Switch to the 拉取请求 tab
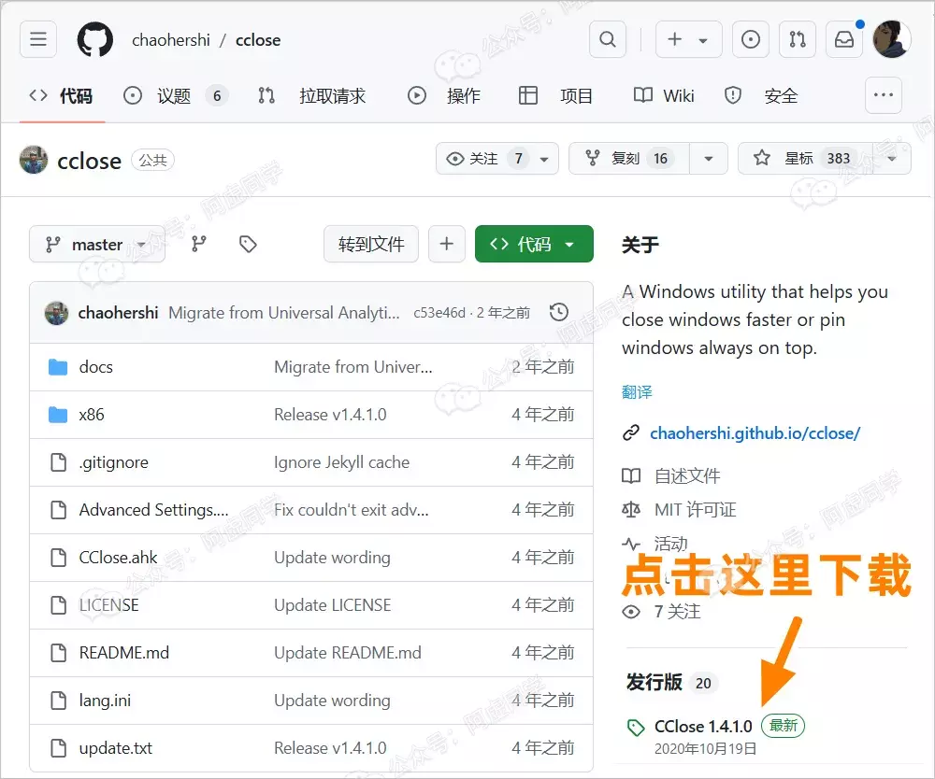 click(312, 95)
